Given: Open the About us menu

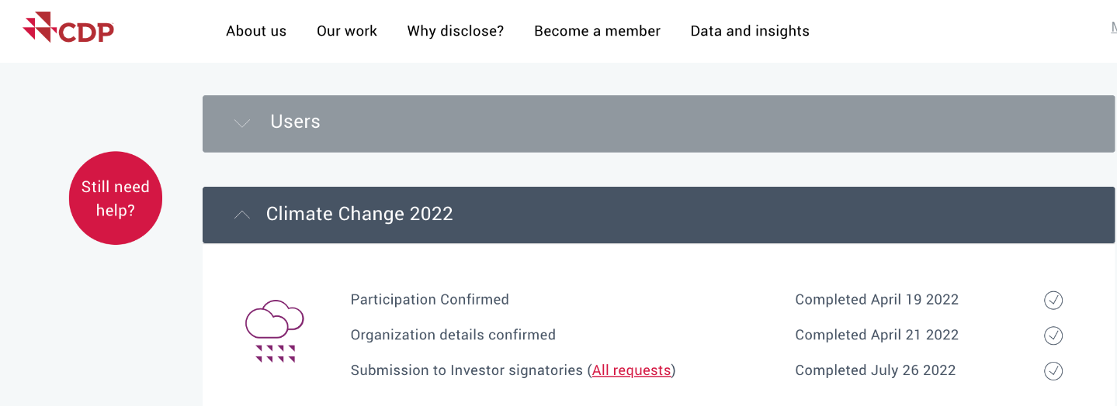Looking at the screenshot, I should click(256, 31).
